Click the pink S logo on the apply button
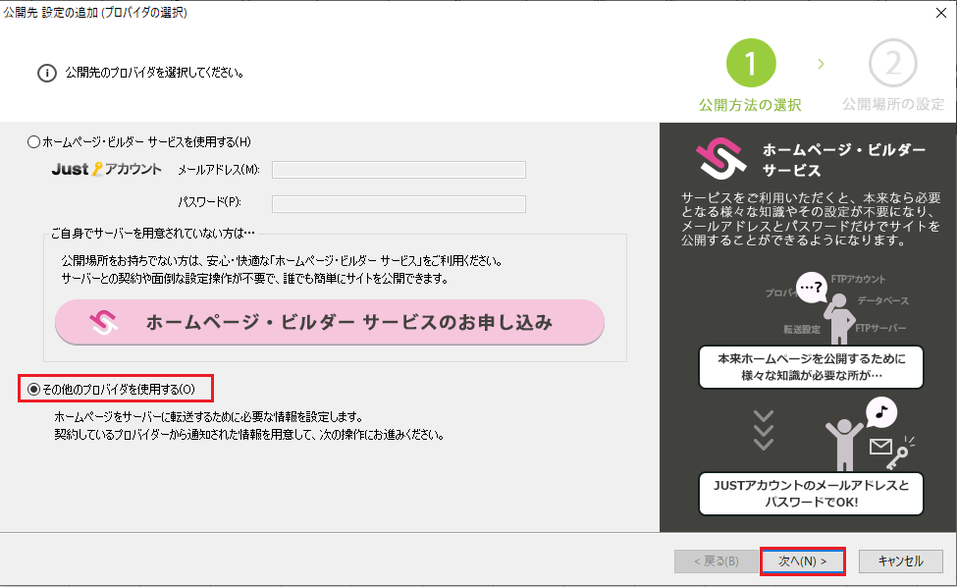Screen dimensions: 957x587 point(103,322)
